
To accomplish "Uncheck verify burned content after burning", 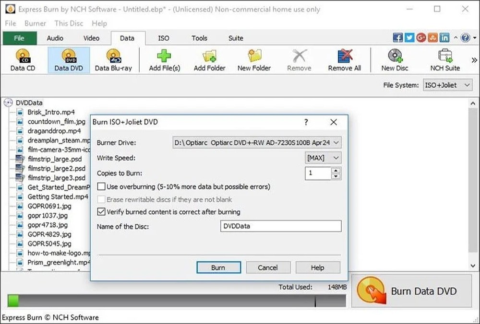I will (101, 212).
